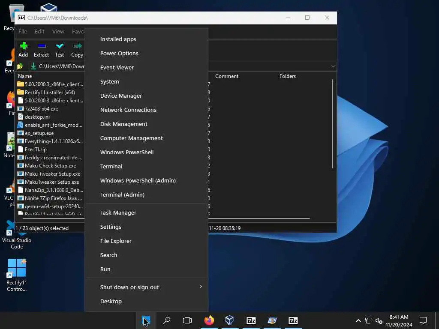Open Visual Studio Code desktop shortcut
Screen dimensions: 439x329
pos(17,234)
